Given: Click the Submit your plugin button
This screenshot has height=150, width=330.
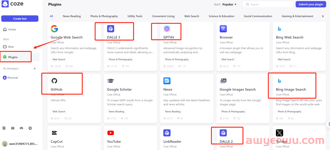Looking at the screenshot, I should 311,4.
